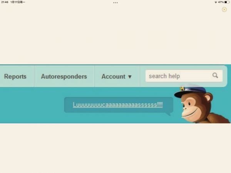This screenshot has height=173, width=231.
Task: Open the three-dot multitasking menu
Action: 115,3
